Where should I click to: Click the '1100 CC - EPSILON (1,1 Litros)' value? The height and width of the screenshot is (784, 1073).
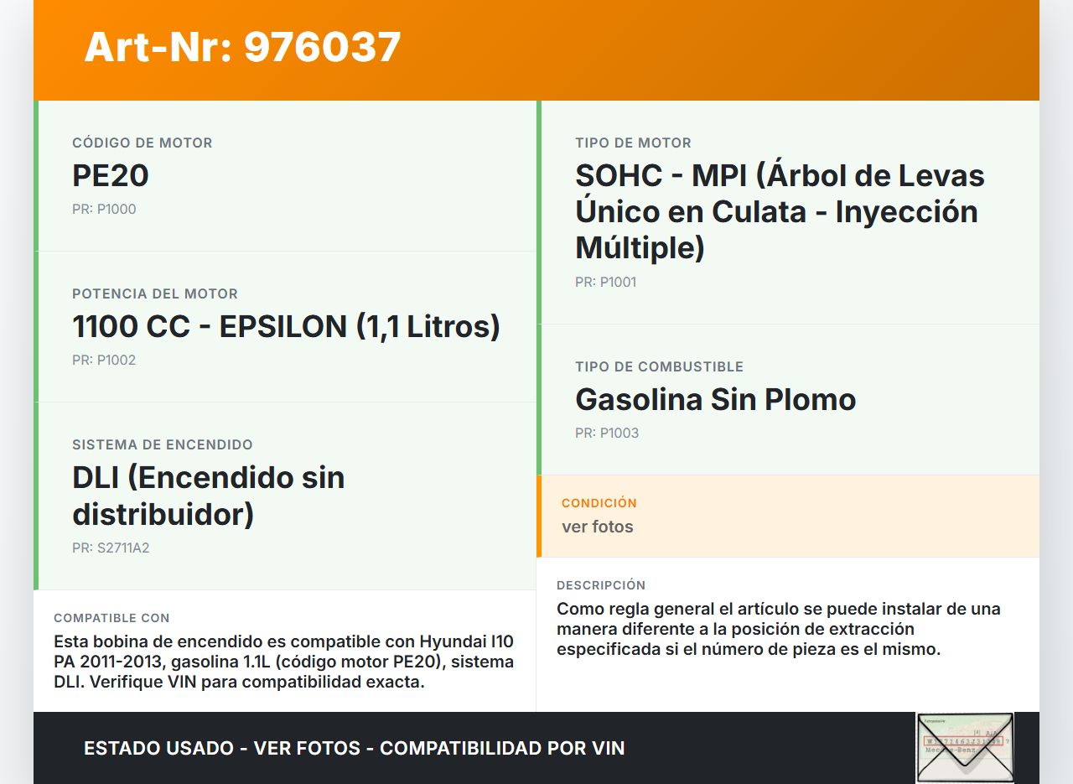287,326
